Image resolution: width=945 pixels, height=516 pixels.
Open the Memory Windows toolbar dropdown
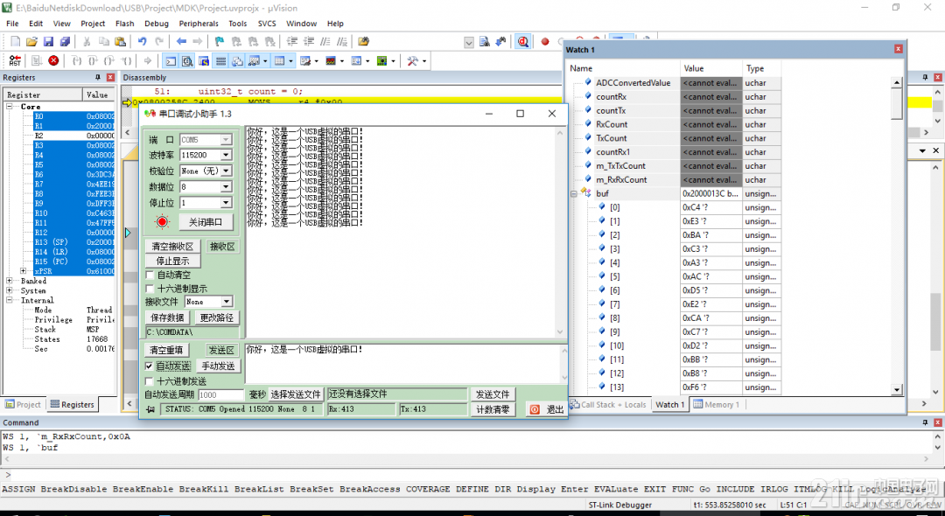[291, 61]
